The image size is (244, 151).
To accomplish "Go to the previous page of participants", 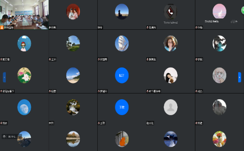I will coord(4,77).
